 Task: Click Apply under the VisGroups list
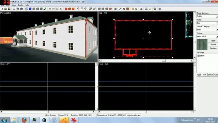199,75
